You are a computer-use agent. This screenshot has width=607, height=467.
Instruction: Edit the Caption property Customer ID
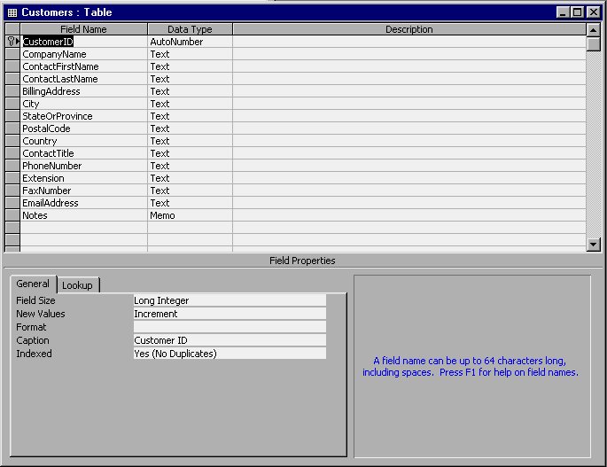tap(229, 340)
